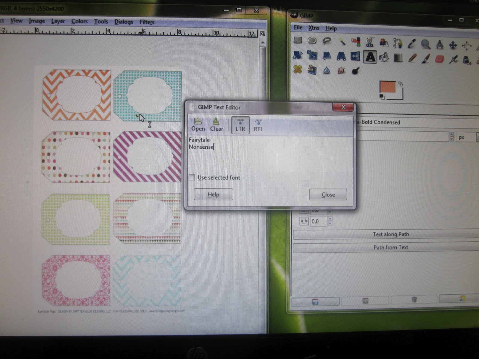The height and width of the screenshot is (359, 479).
Task: Open the Filters menu
Action: (147, 22)
